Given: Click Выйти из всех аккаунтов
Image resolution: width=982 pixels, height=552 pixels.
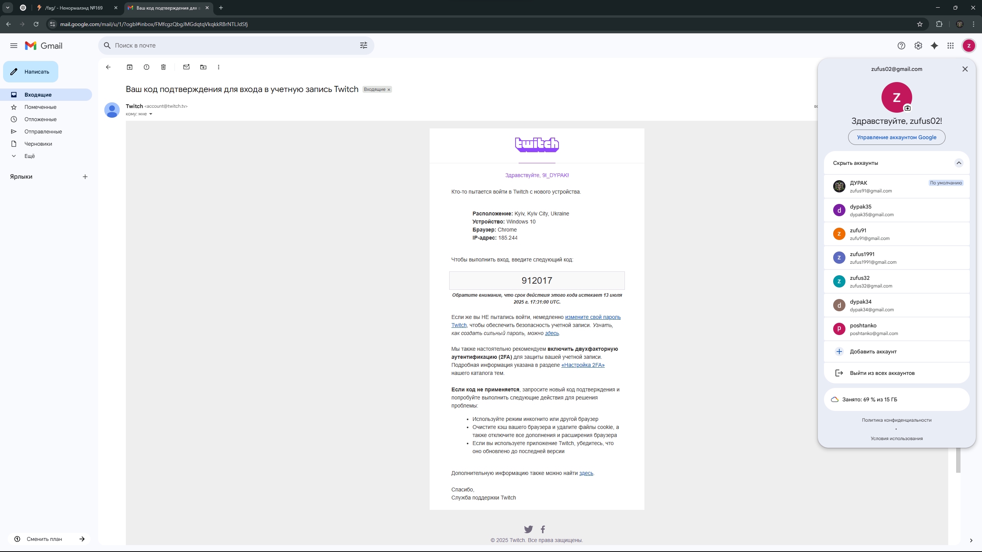Looking at the screenshot, I should pyautogui.click(x=897, y=373).
